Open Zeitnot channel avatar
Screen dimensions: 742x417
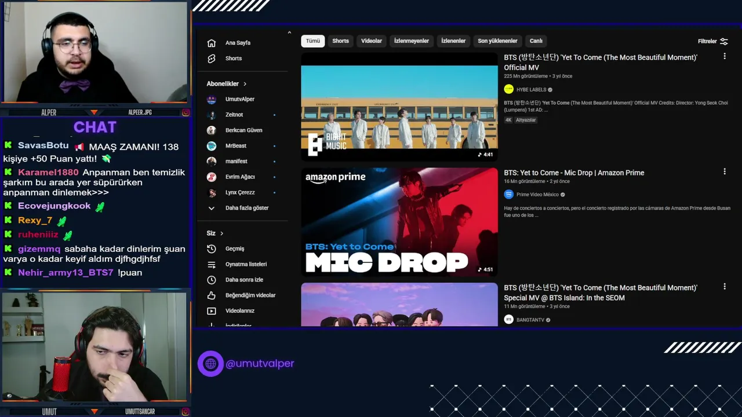click(x=212, y=115)
